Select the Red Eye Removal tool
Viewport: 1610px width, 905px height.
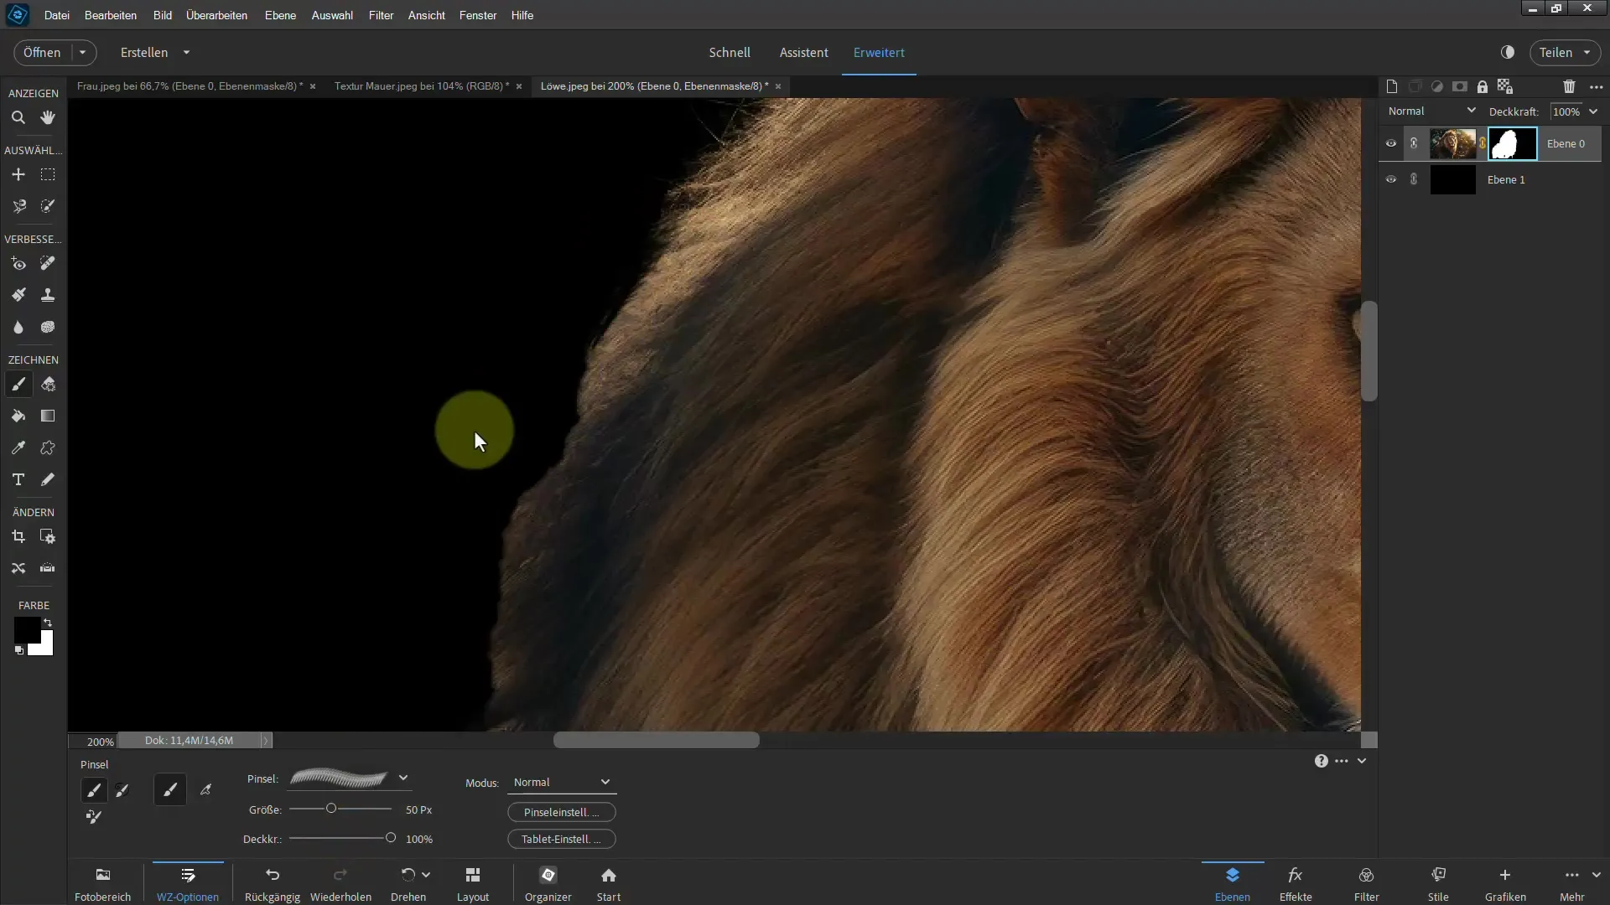coord(18,264)
